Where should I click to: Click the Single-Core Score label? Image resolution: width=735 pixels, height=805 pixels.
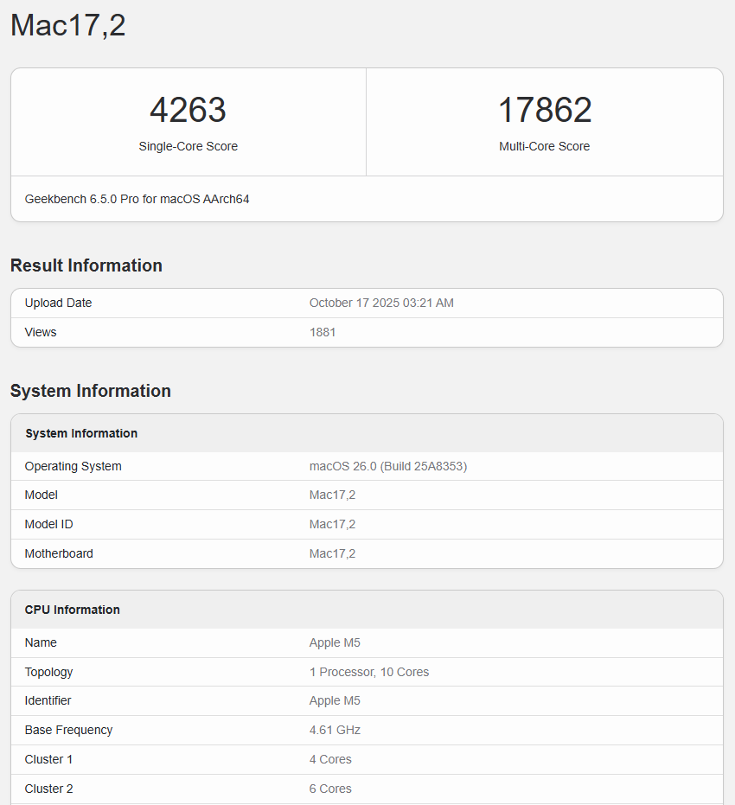pos(188,146)
